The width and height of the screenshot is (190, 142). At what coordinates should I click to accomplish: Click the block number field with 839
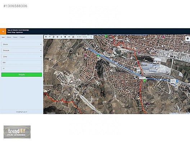point(22,62)
